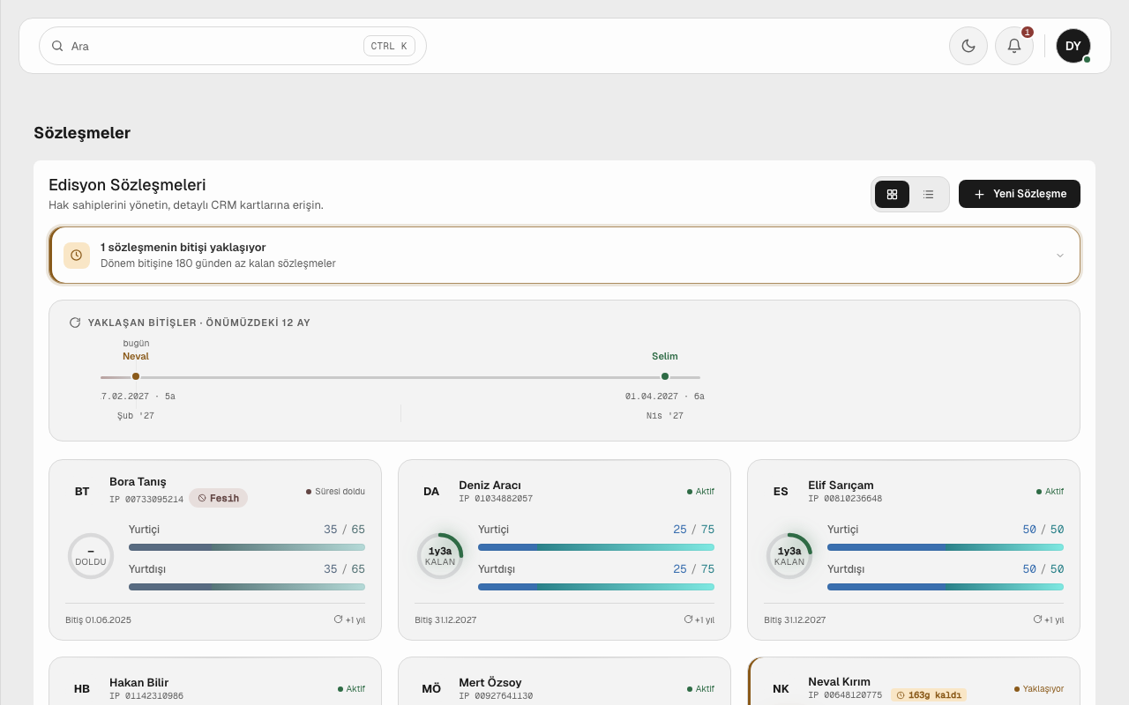1129x705 pixels.
Task: Focus the Ara search field
Action: coord(233,46)
